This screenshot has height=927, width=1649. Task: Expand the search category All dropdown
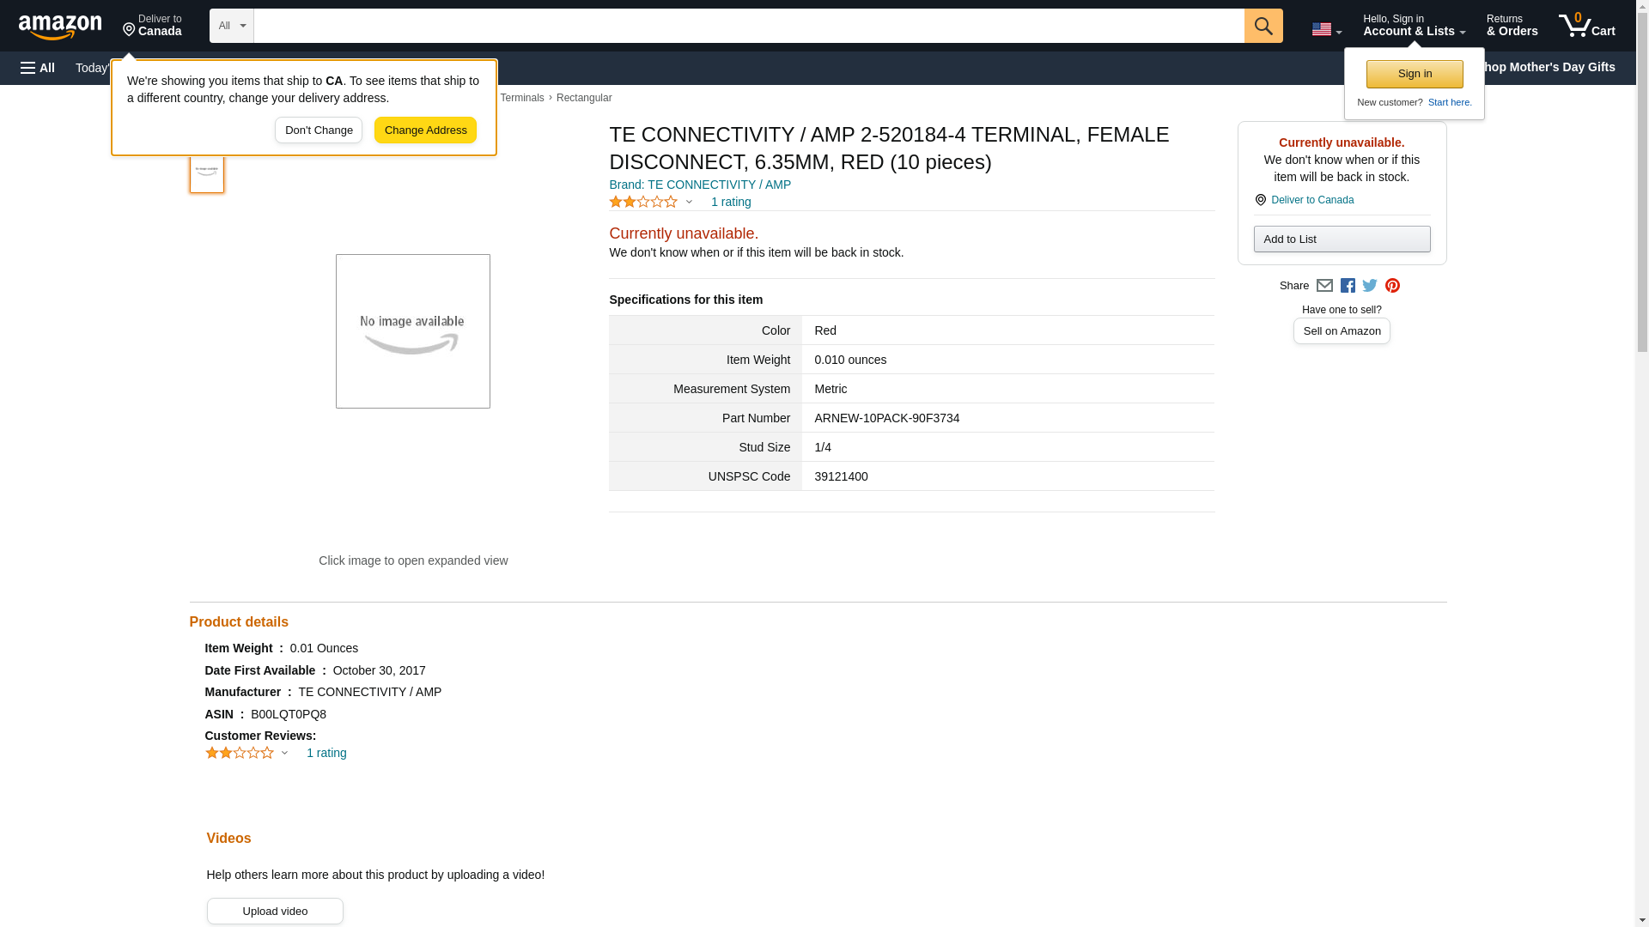click(231, 26)
